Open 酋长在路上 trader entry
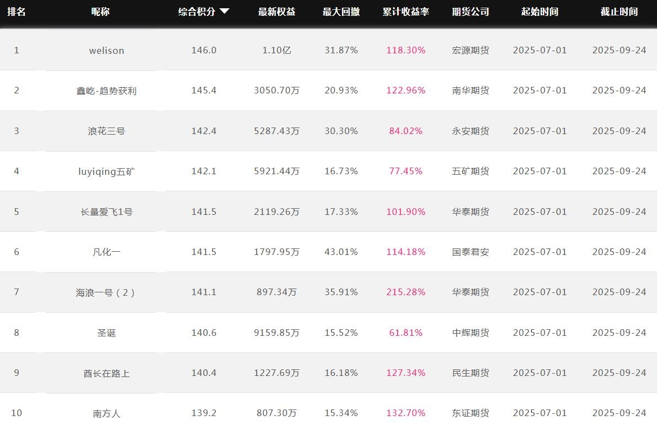 [x=106, y=373]
